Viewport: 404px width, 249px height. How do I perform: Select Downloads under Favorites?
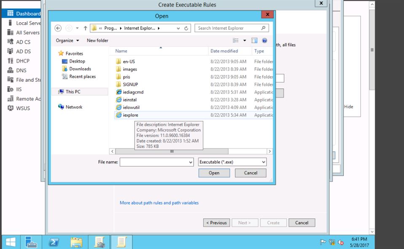click(x=80, y=69)
